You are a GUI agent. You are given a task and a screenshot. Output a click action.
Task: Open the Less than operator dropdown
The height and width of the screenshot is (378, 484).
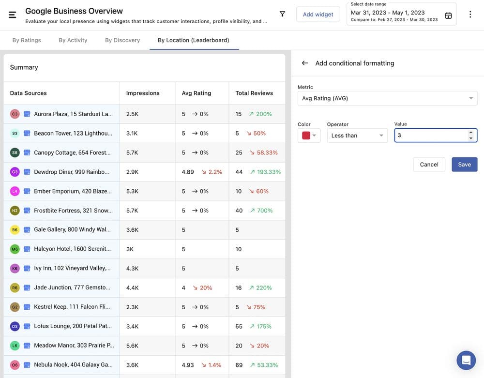[x=357, y=136]
